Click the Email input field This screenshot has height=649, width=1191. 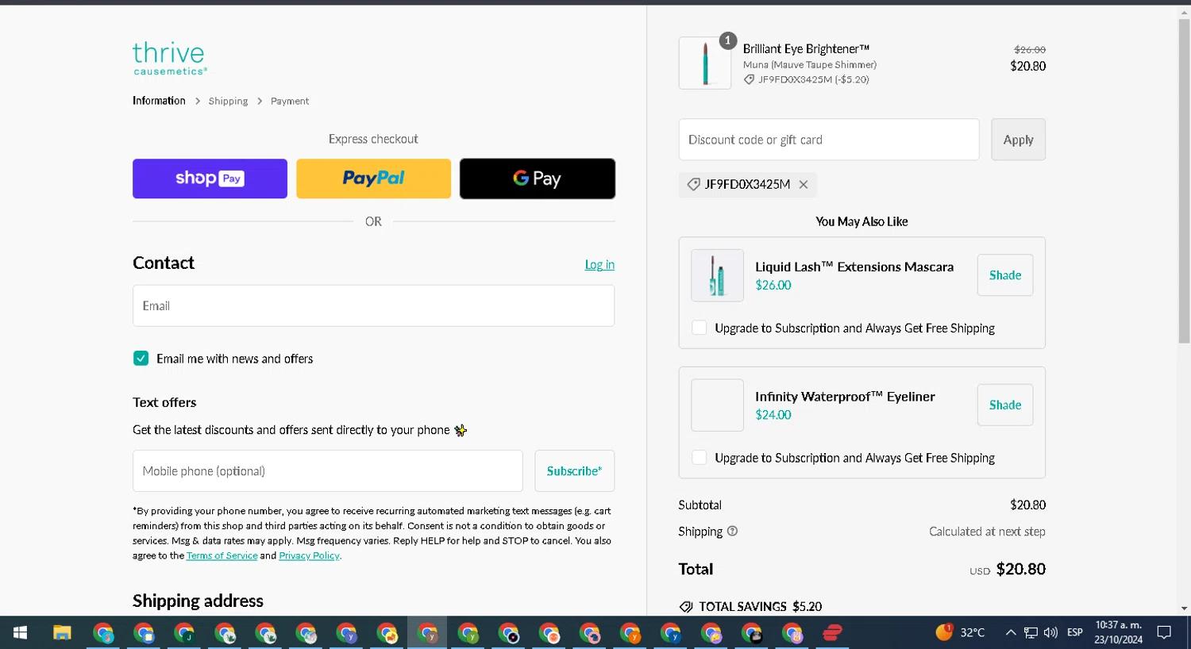pyautogui.click(x=373, y=306)
